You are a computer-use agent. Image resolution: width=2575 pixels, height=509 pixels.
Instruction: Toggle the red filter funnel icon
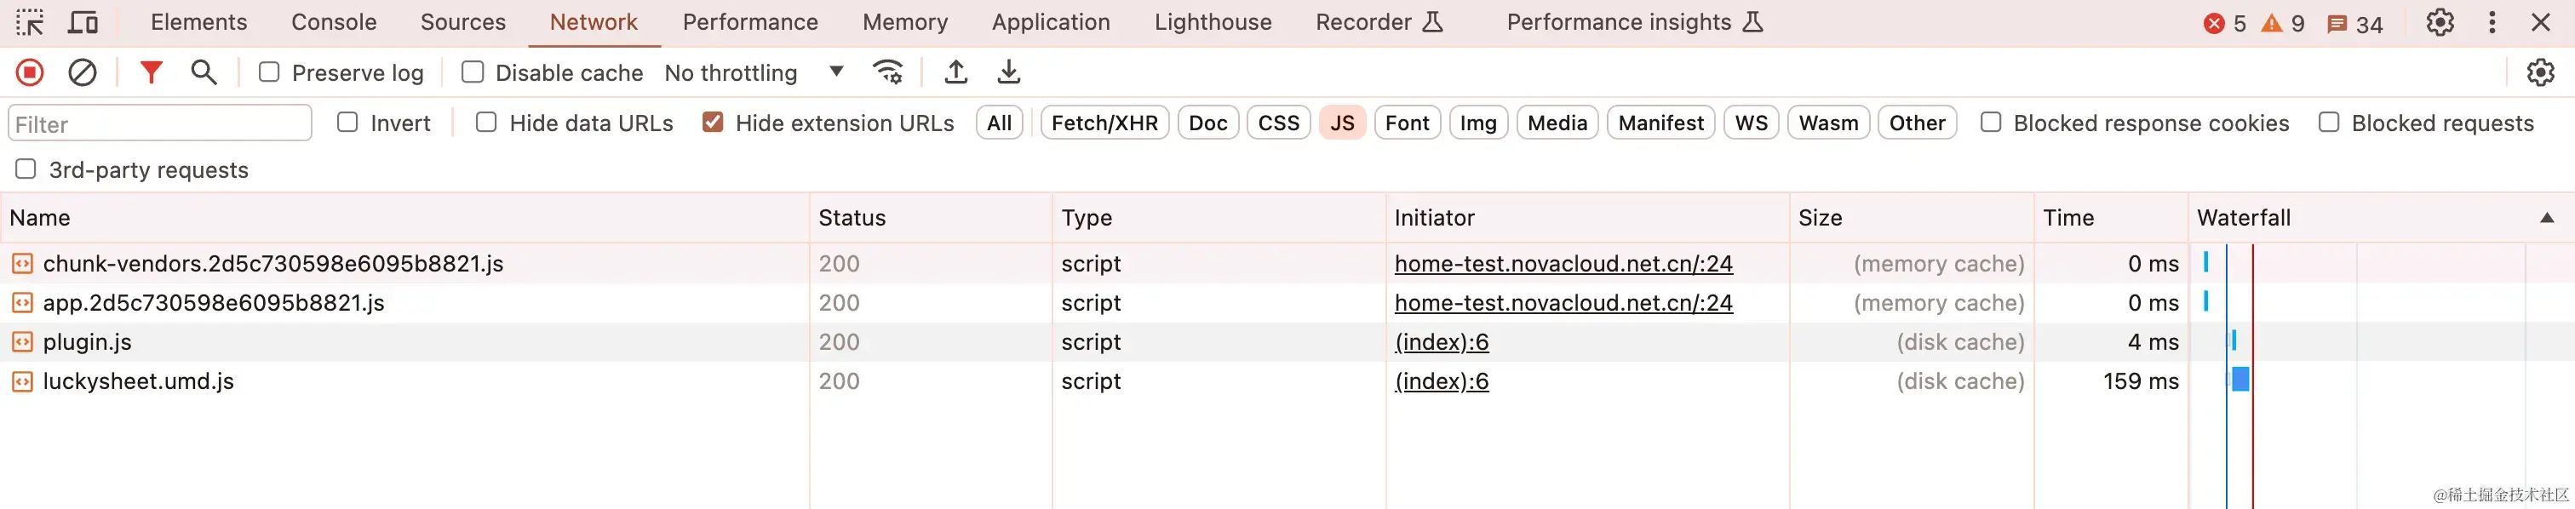[151, 72]
